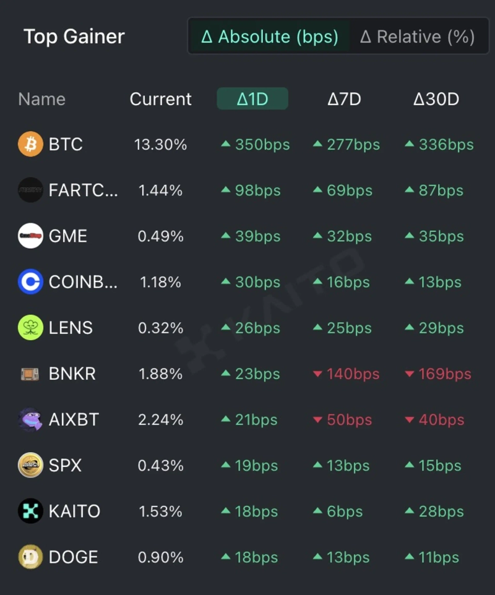Sort by the Current column header
This screenshot has height=595, width=495.
pyautogui.click(x=161, y=99)
